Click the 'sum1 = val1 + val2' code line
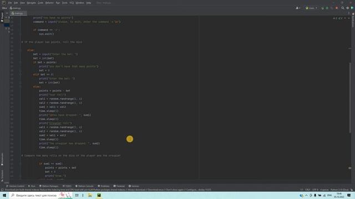This screenshot has width=355, height=199. [52, 107]
